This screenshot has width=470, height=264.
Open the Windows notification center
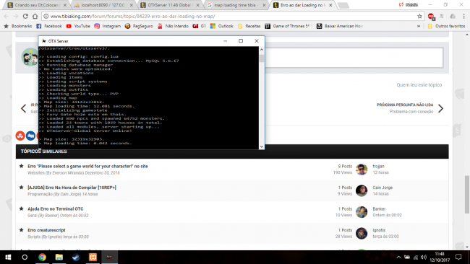[x=458, y=257]
